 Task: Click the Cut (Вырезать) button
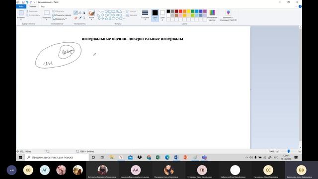click(32, 11)
